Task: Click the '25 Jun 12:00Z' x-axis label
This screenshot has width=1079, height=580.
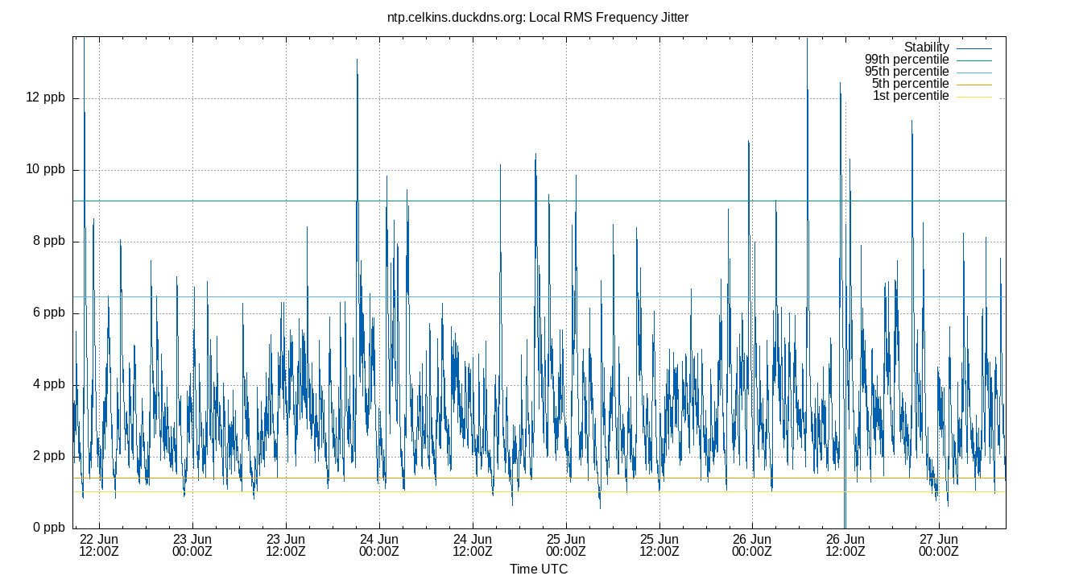Action: coord(659,545)
